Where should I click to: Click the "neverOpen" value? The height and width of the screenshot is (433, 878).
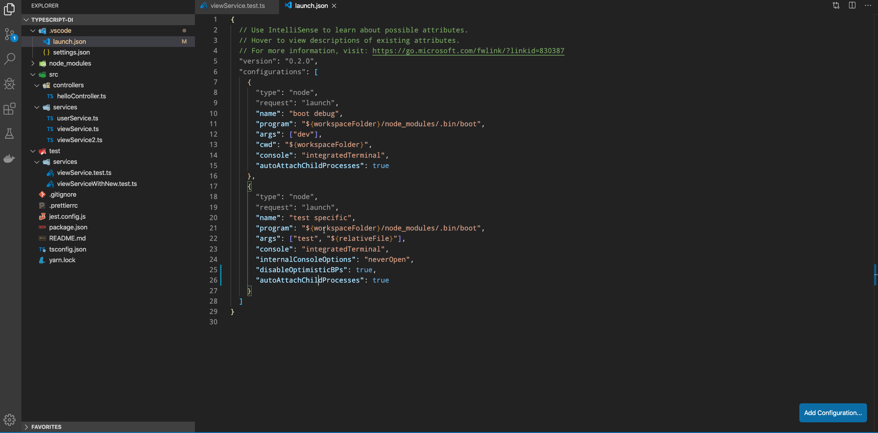(387, 259)
